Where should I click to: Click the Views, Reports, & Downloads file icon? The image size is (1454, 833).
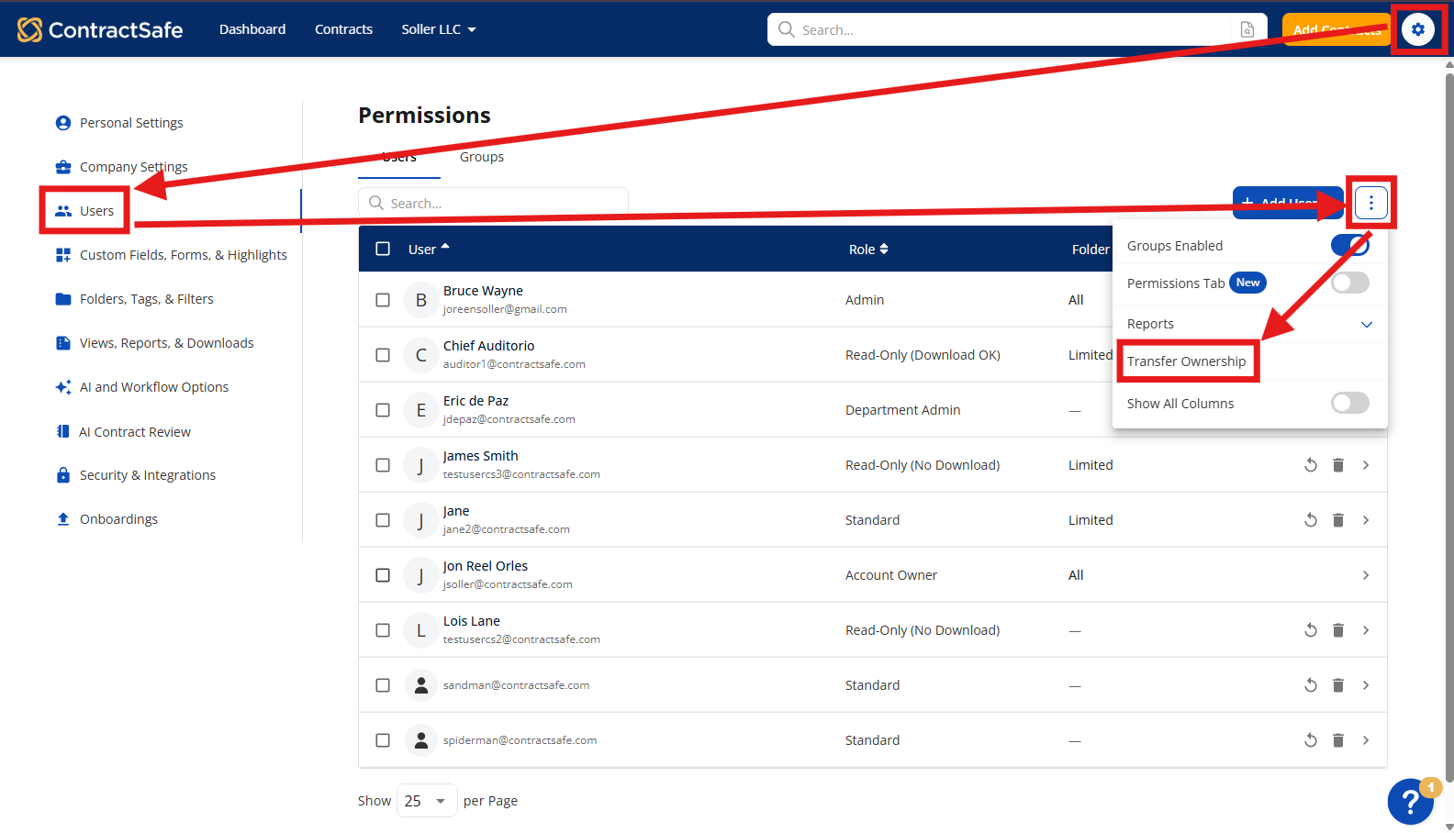[63, 343]
